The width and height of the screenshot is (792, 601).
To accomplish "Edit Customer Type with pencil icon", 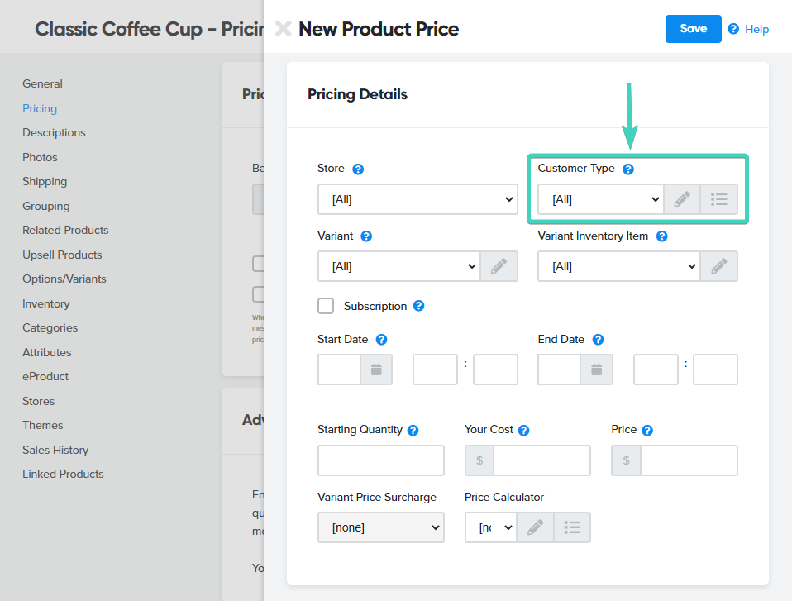I will pyautogui.click(x=682, y=199).
